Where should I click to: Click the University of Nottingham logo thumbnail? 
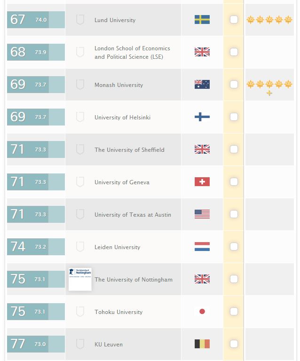click(80, 279)
